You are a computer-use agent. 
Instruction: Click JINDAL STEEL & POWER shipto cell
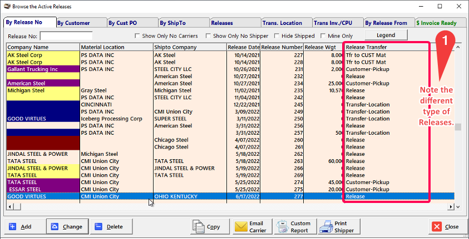190,168
